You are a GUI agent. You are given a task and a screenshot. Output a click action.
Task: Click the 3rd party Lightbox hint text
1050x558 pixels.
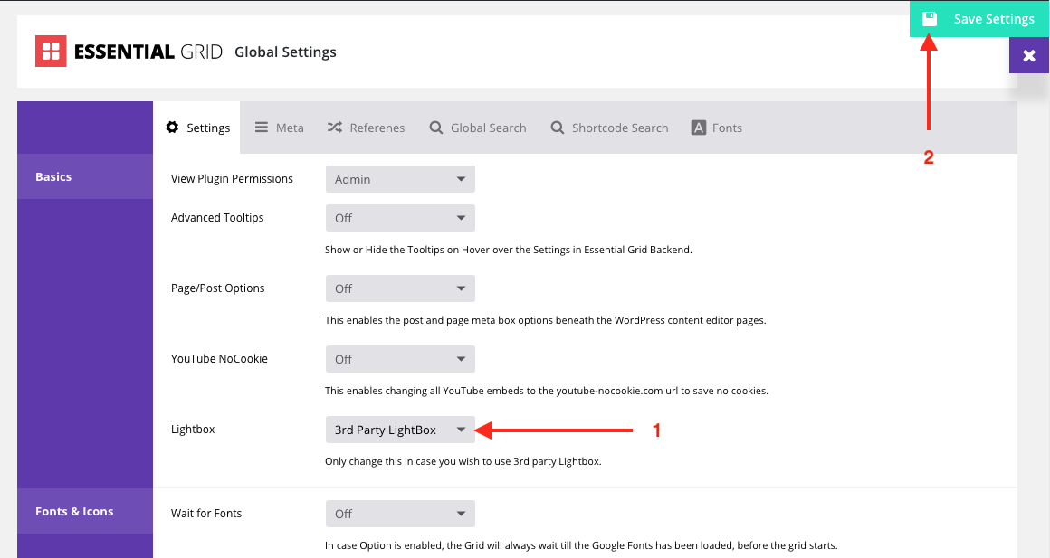[463, 461]
